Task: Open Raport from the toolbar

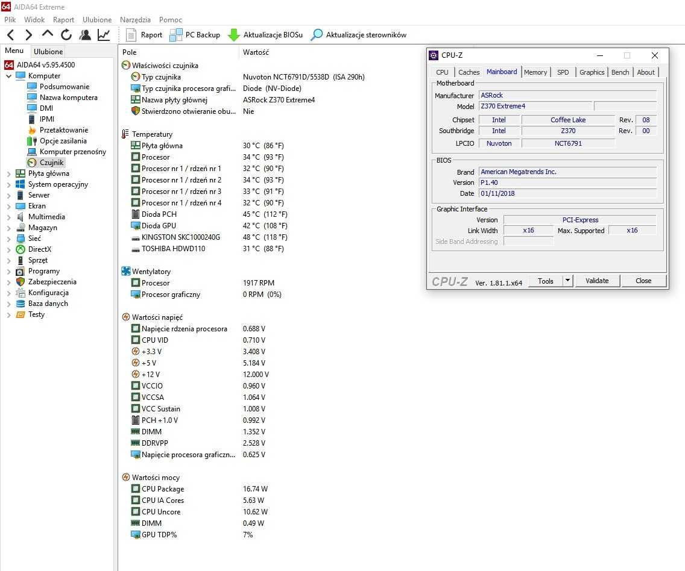Action: click(144, 35)
